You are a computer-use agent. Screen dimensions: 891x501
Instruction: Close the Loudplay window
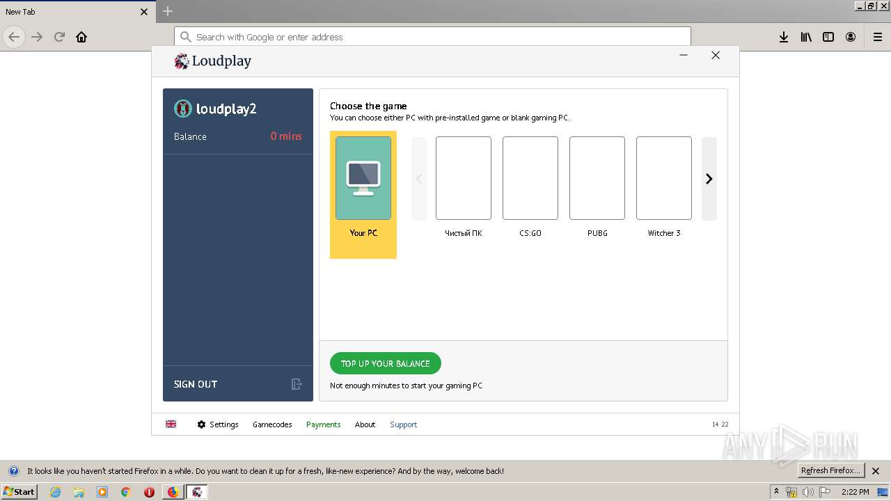pyautogui.click(x=716, y=55)
